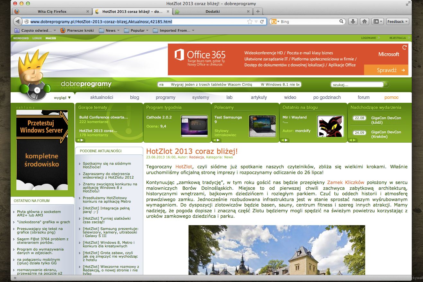Follow the 'Zamek Kliczków' article link
Viewport: 423px width, 282px height.
click(x=346, y=182)
